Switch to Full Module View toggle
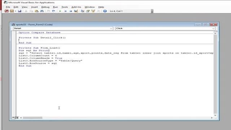This screenshot has height=130, width=231. point(17,118)
